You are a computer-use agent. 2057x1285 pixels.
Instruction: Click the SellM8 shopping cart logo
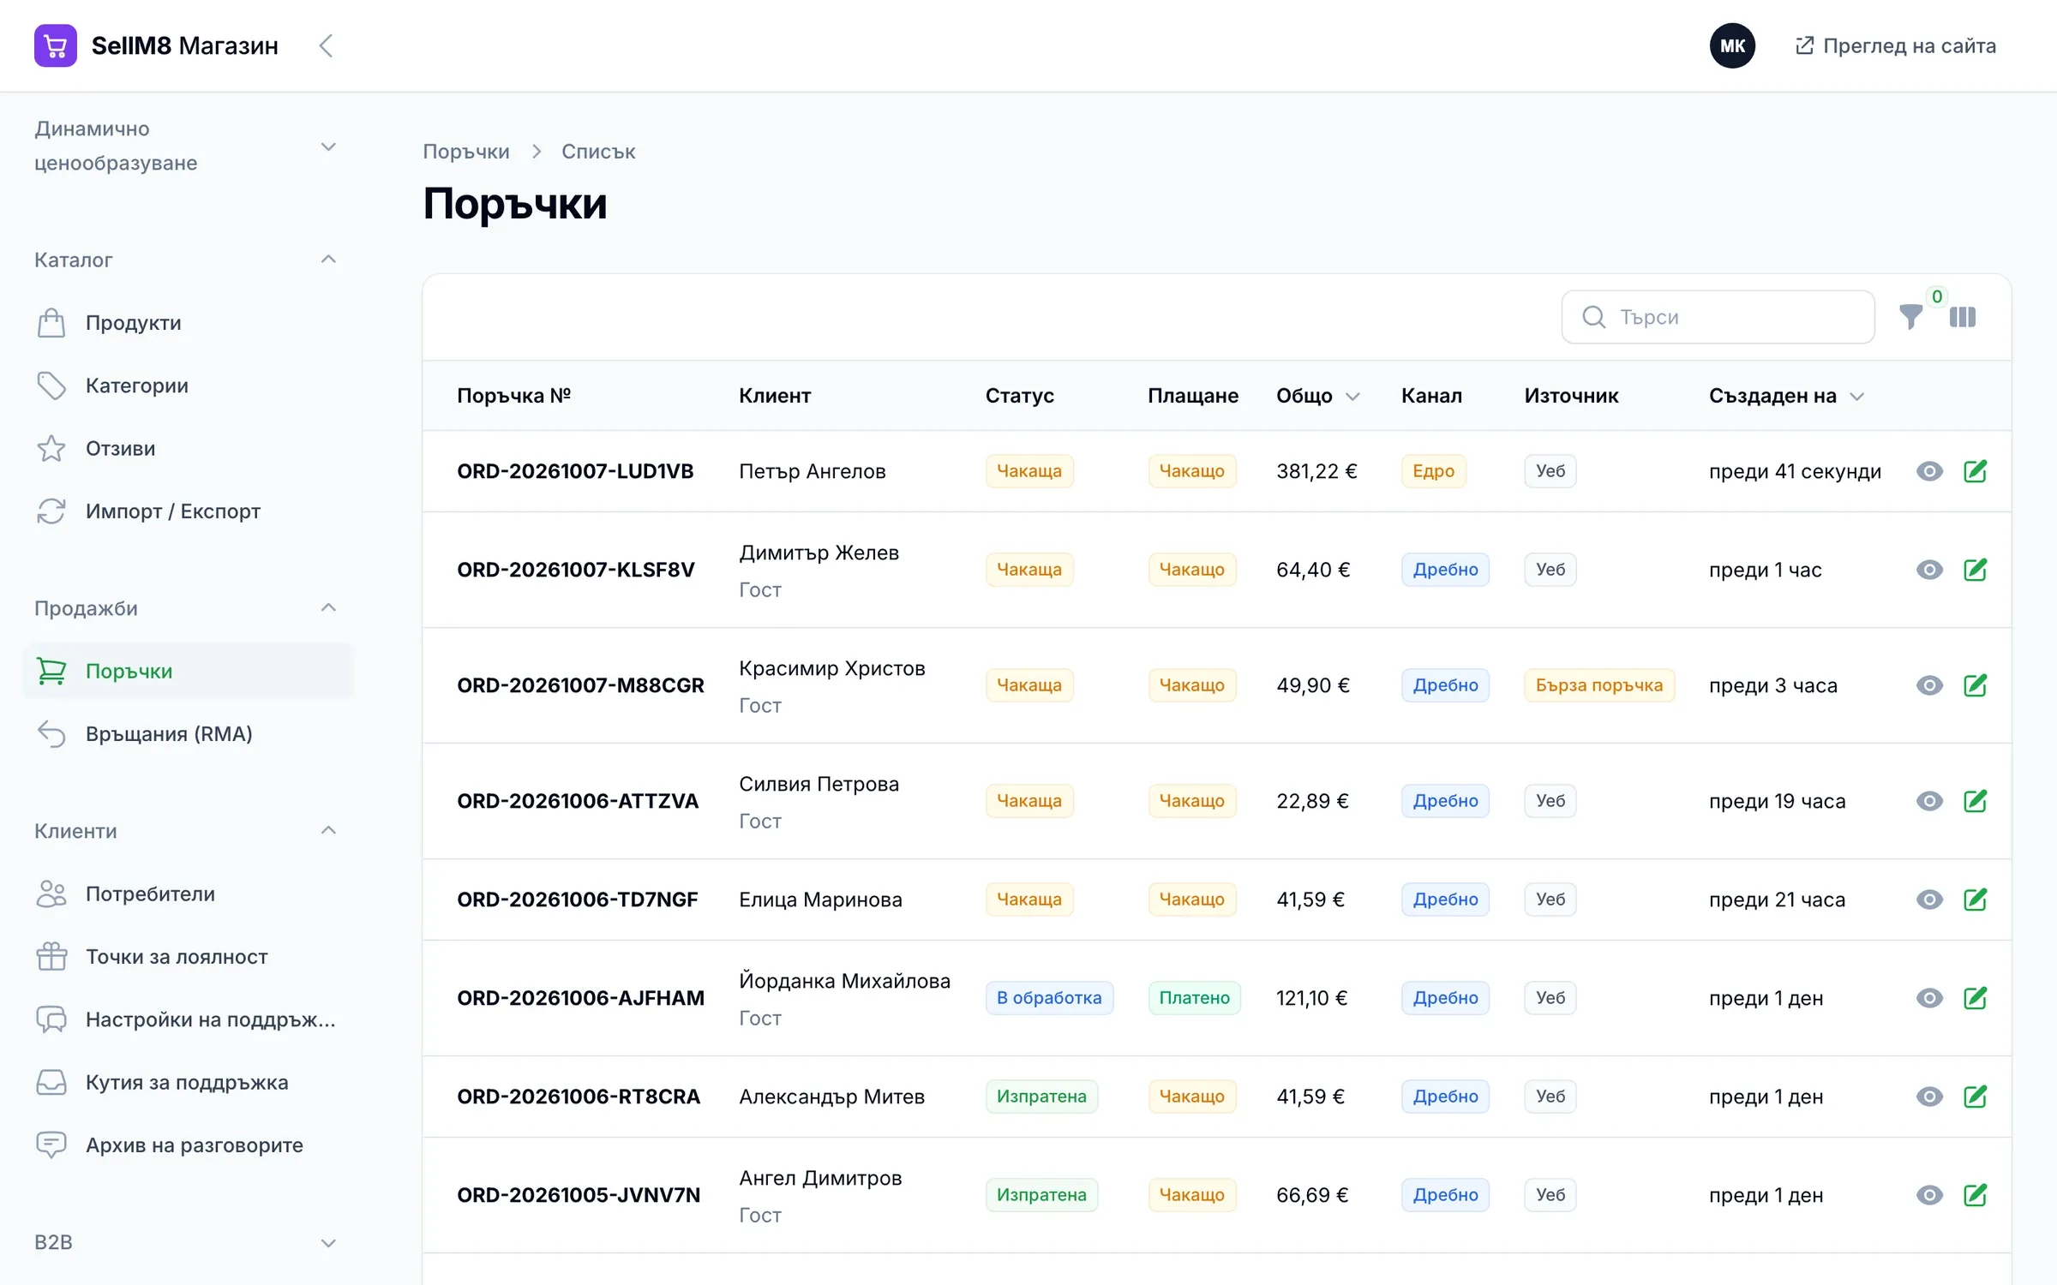click(56, 45)
